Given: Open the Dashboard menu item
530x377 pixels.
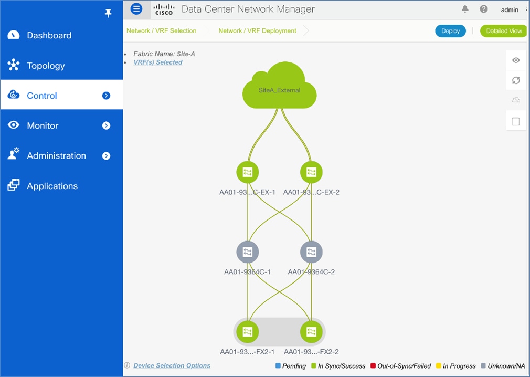Looking at the screenshot, I should click(x=61, y=35).
